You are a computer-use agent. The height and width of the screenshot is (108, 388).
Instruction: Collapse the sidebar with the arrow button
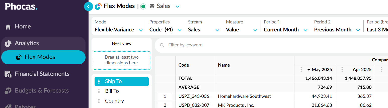click(88, 6)
